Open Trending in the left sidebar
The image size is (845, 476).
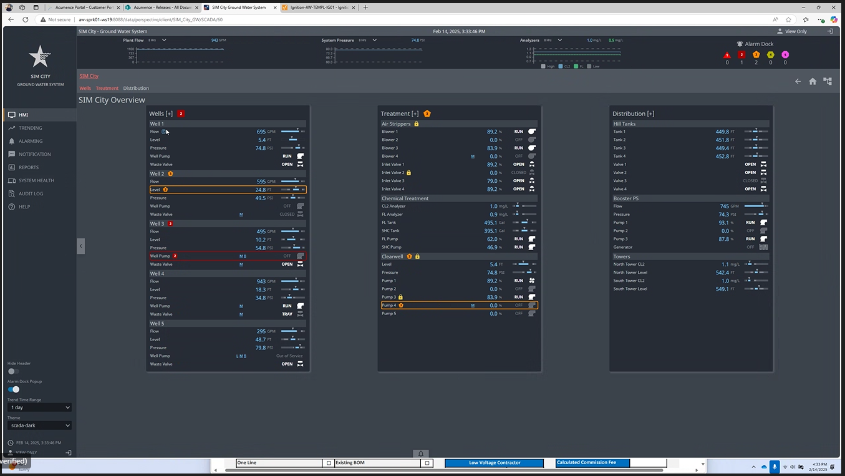tap(30, 128)
